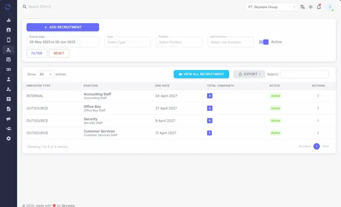This screenshot has height=207, width=341.
Task: Open actions menu for Security row
Action: coord(318,121)
